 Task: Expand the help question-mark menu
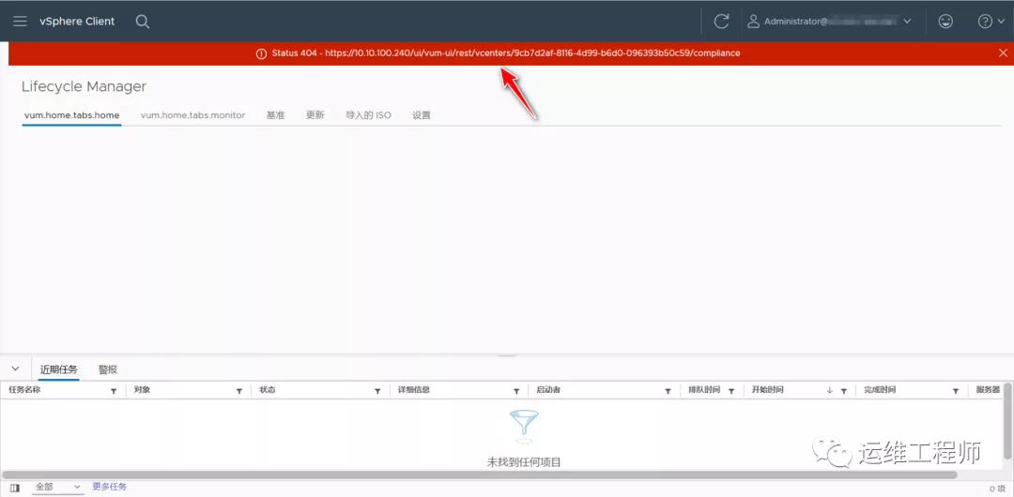click(x=991, y=22)
